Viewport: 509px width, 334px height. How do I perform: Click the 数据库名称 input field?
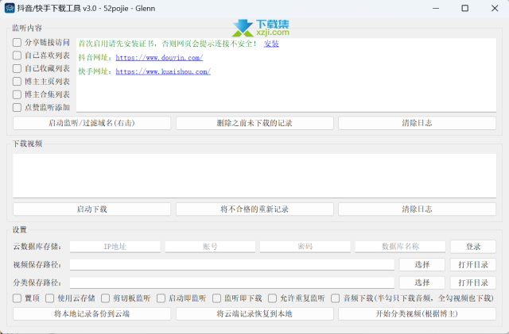[400, 247]
